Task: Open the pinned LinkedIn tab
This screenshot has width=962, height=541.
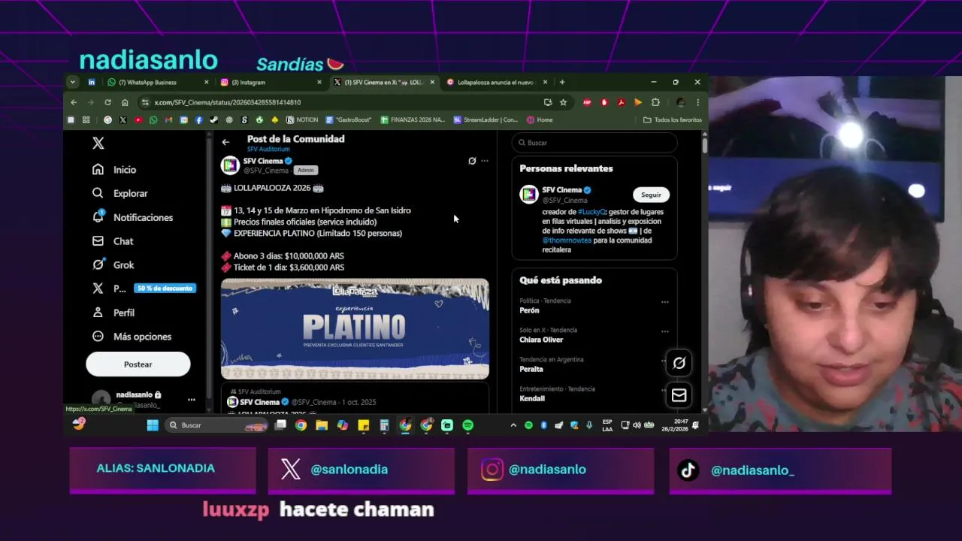Action: (x=92, y=82)
